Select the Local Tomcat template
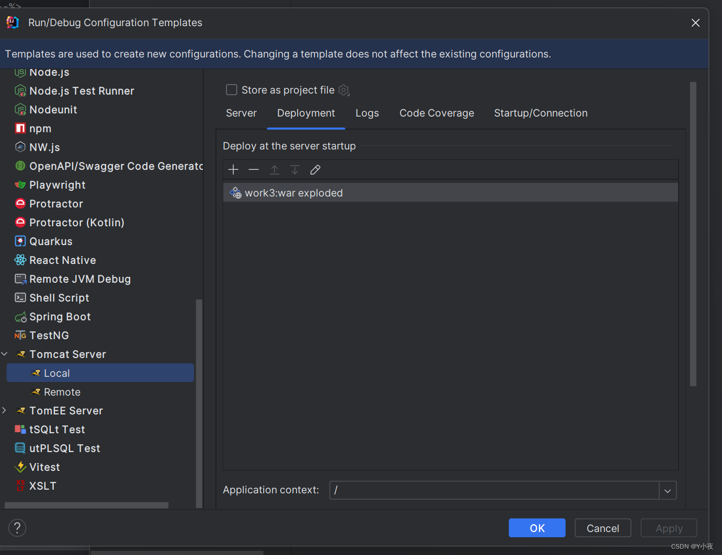 click(x=100, y=373)
